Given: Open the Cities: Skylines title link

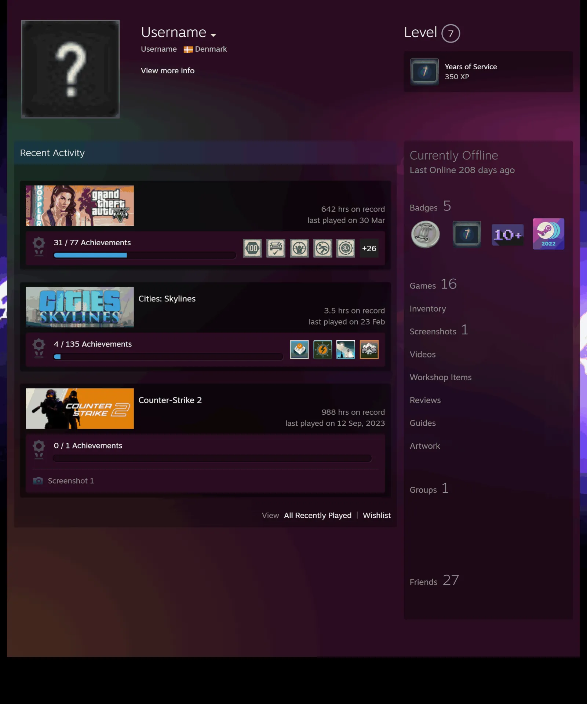Looking at the screenshot, I should (x=167, y=299).
